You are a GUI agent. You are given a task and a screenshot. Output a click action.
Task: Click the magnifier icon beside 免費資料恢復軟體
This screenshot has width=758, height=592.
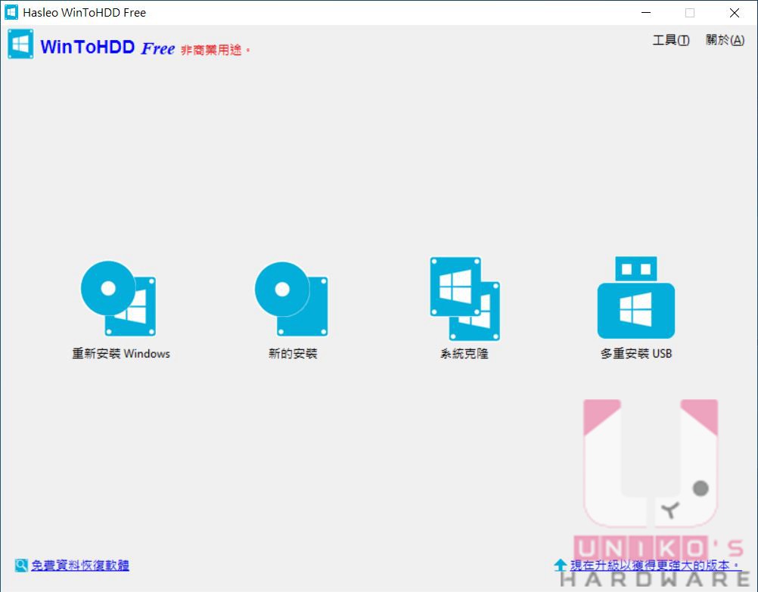click(20, 565)
